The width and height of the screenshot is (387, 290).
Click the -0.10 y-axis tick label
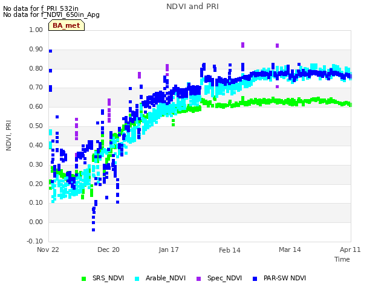pyautogui.click(x=35, y=241)
